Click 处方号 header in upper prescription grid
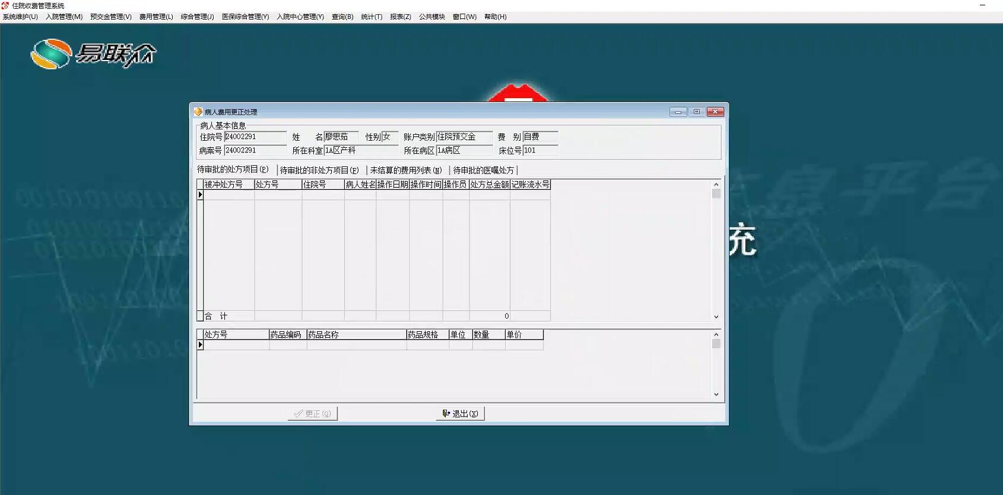 tap(278, 185)
